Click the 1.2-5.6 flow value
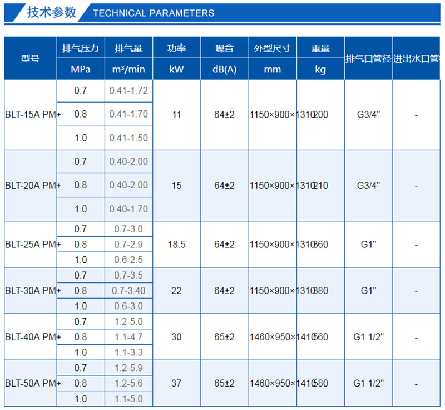The width and height of the screenshot is (445, 410). tap(128, 383)
